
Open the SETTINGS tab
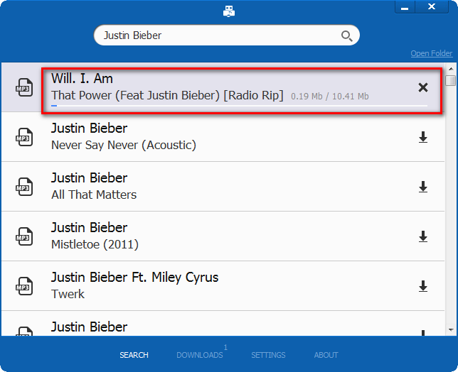click(268, 355)
